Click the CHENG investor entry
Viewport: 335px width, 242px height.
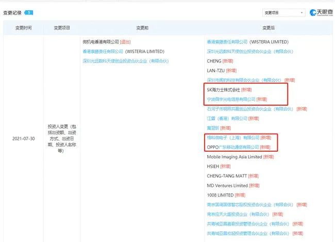click(214, 61)
